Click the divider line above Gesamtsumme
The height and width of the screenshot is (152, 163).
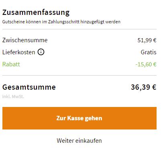pos(79,75)
